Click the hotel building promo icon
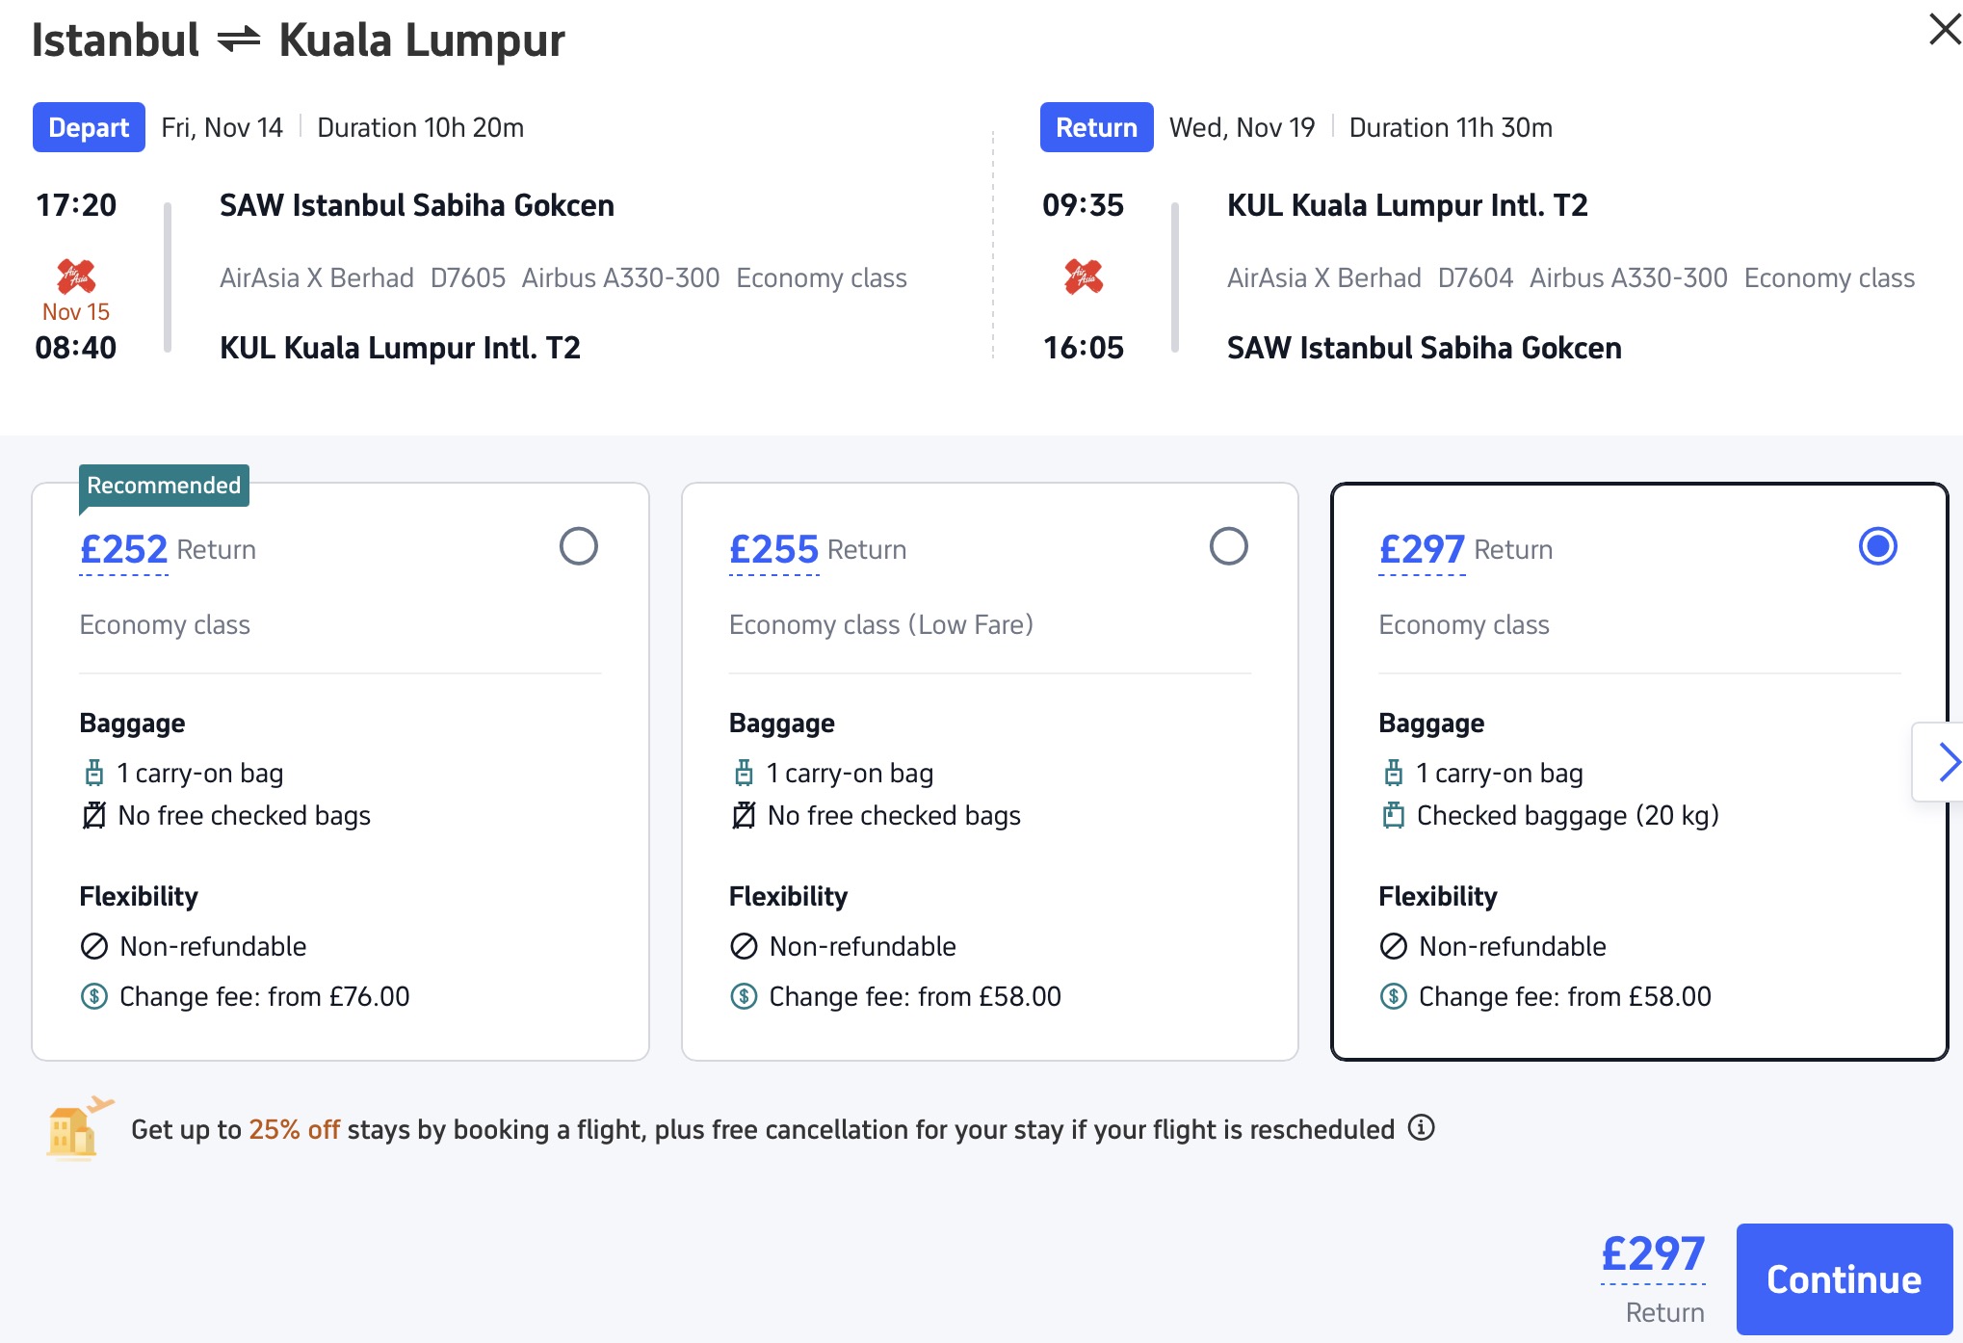Image resolution: width=1963 pixels, height=1343 pixels. pos(78,1127)
